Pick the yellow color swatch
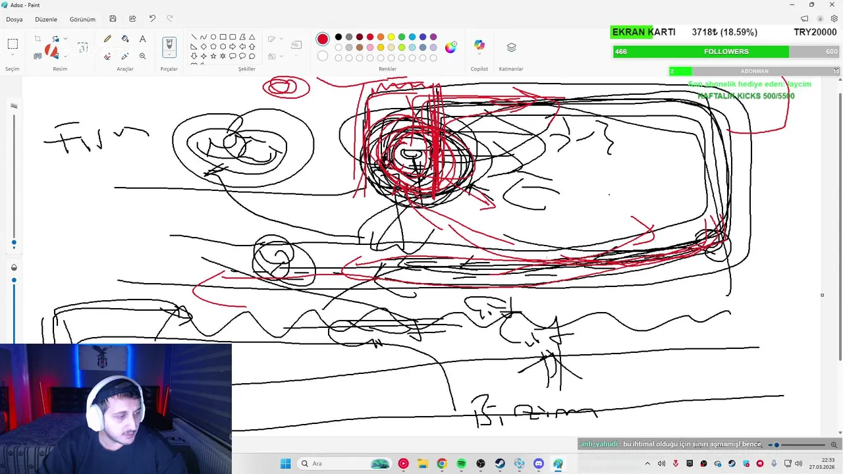Viewport: 843px width, 474px height. (391, 37)
